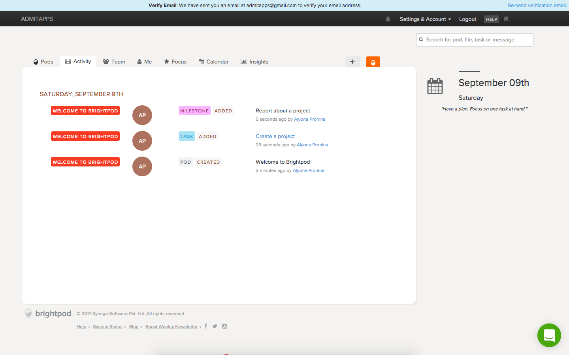
Task: Select the Activity tab
Action: [x=78, y=61]
